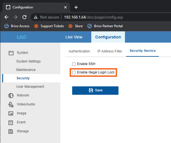Click the Storage disk icon in sidebar
This screenshot has height=143, width=171.
pyautogui.click(x=11, y=131)
